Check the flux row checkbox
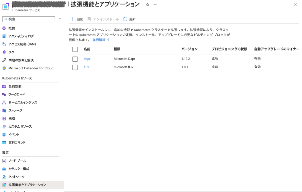 (75, 67)
